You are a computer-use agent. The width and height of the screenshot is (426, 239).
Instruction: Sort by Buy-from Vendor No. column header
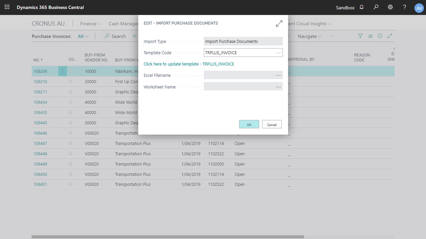pyautogui.click(x=97, y=57)
